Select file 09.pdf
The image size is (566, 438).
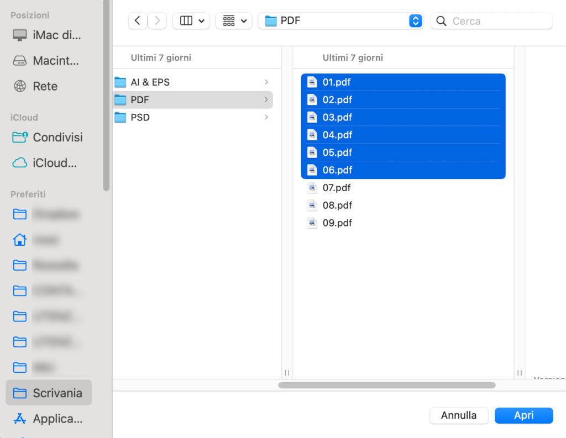pos(403,223)
